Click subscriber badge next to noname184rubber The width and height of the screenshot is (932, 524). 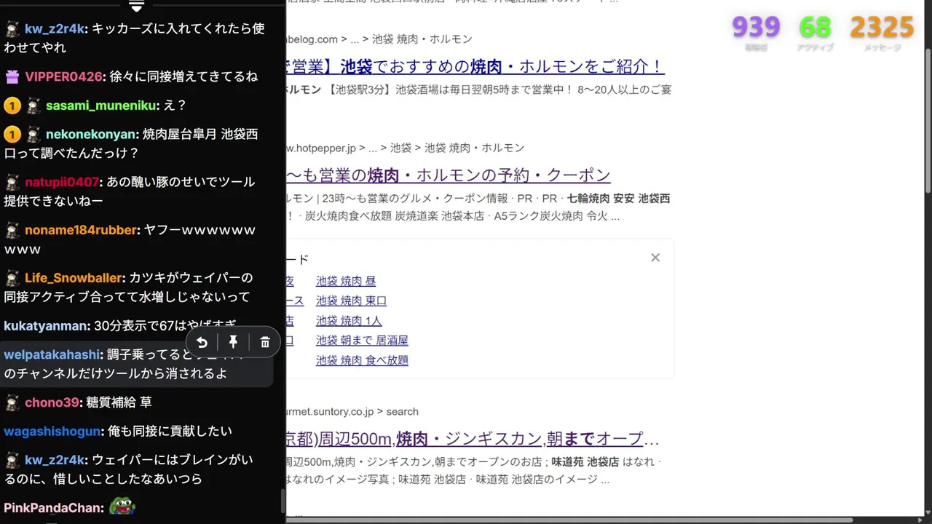coord(12,230)
